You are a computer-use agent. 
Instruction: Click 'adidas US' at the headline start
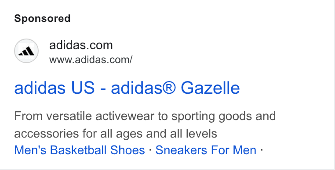coord(54,88)
